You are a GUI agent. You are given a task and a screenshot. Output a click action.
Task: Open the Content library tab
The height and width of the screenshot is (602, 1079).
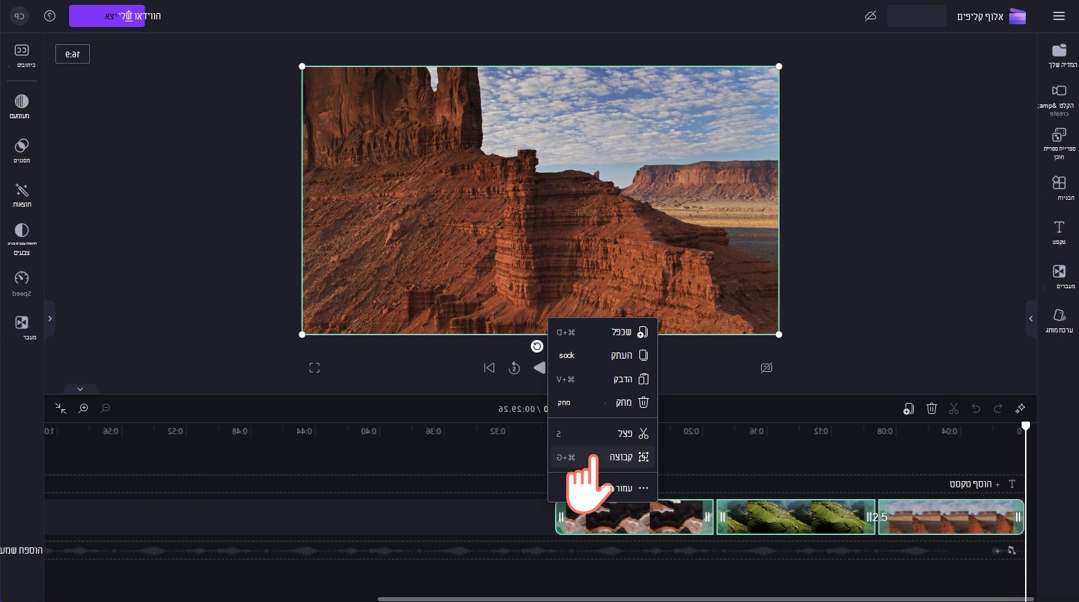click(1059, 144)
